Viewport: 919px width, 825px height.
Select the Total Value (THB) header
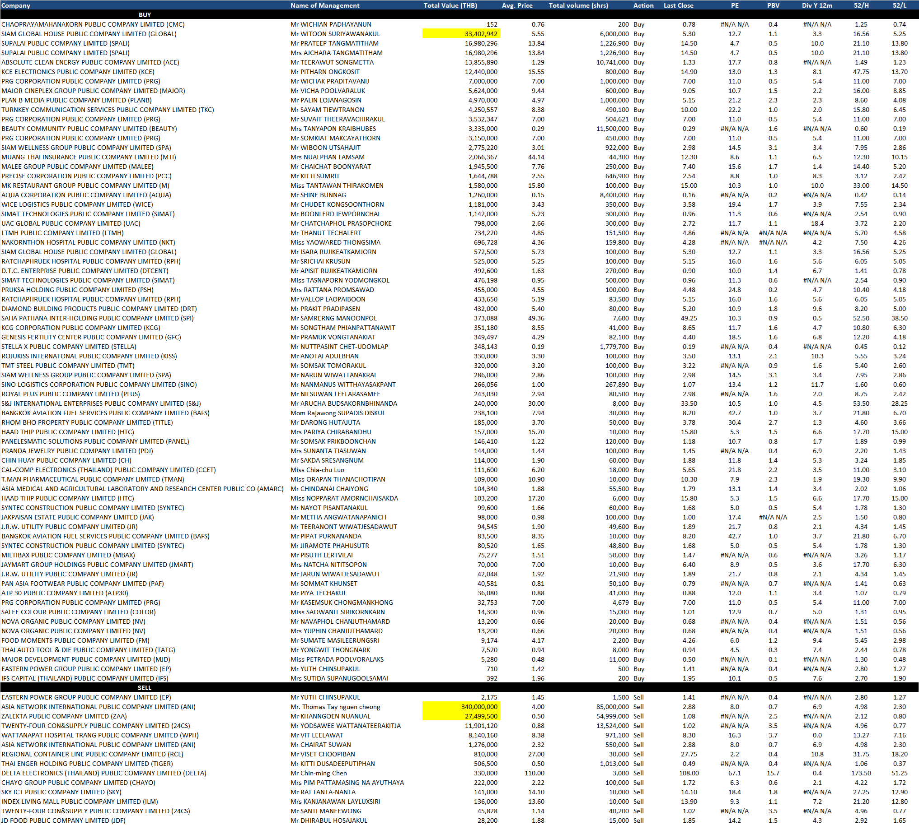click(450, 5)
